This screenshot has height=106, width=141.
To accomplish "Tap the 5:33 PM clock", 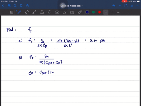I will (4, 1).
